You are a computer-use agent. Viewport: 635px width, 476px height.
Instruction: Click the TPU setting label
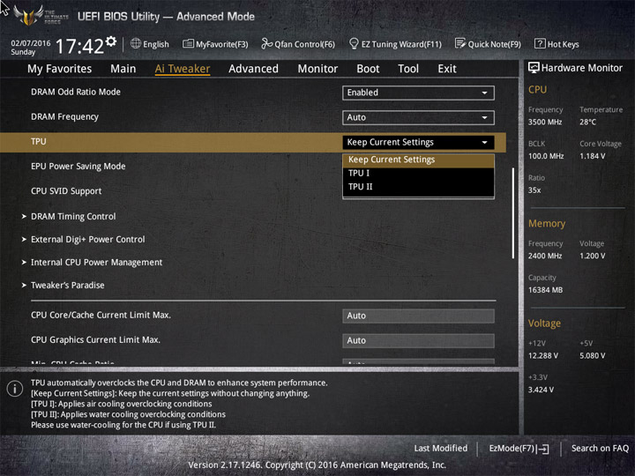(x=39, y=142)
